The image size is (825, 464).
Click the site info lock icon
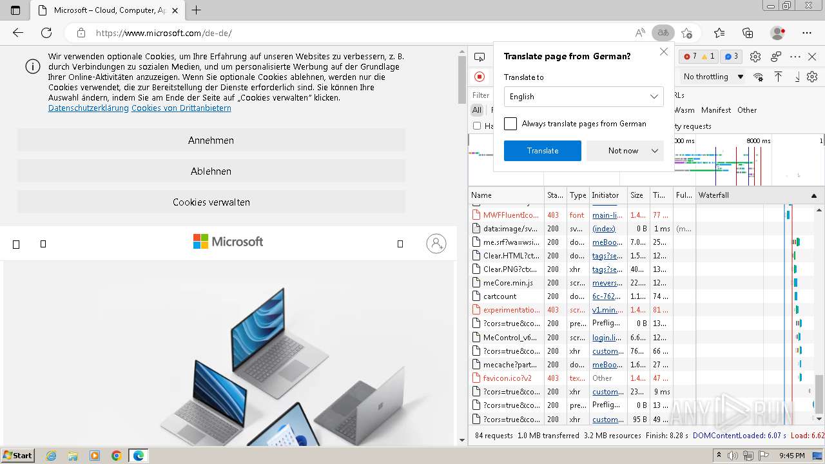point(81,33)
